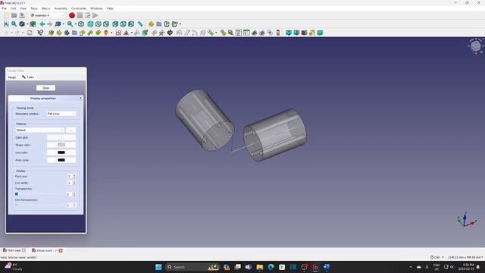Click the What's This pointer icon
485x273 pixels.
tap(40, 33)
